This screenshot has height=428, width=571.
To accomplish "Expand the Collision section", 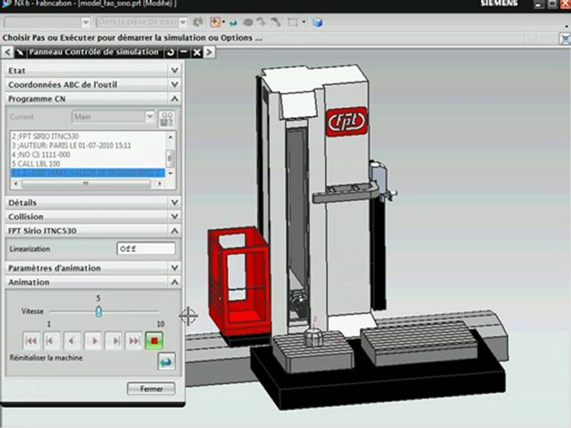I will (174, 216).
